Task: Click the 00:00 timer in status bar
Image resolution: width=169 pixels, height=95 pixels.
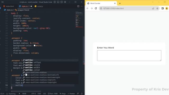Action: tap(24, 94)
